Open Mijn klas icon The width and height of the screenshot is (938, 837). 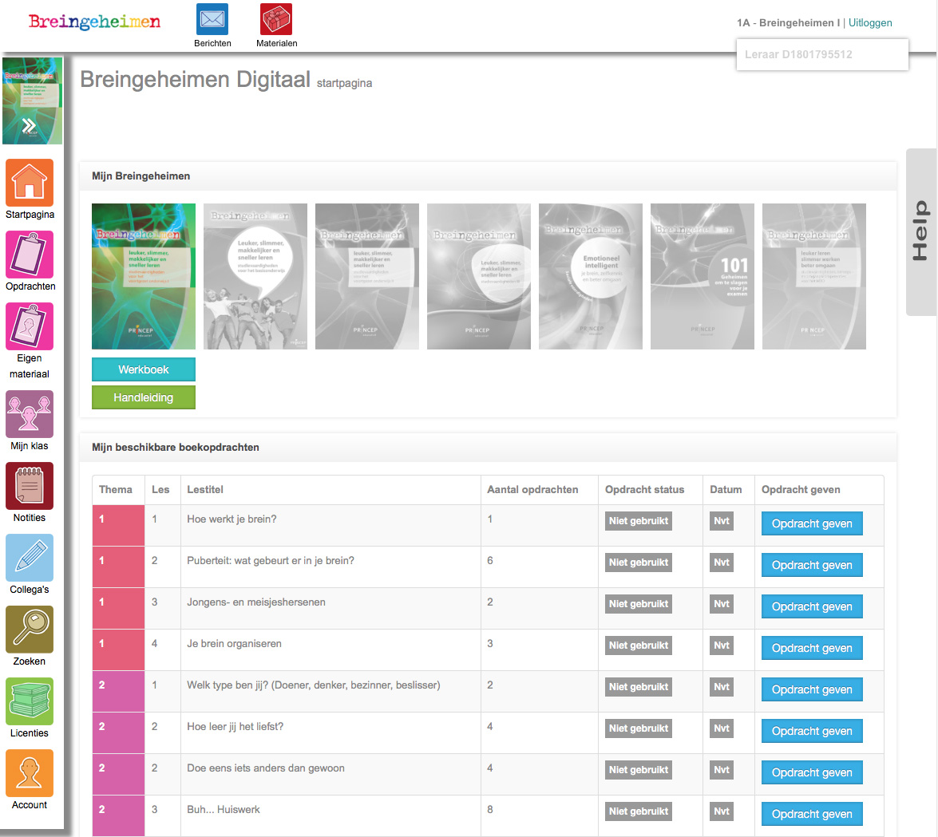coord(30,414)
